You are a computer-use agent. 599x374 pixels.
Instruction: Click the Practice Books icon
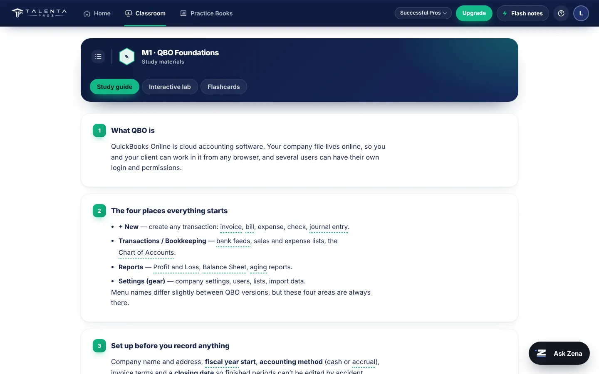183,13
